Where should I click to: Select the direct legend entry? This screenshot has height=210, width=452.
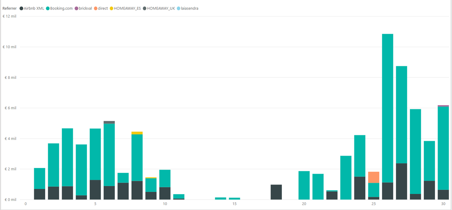pos(100,8)
